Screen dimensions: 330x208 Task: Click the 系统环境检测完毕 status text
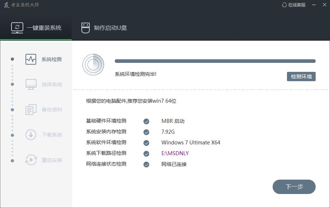point(135,75)
